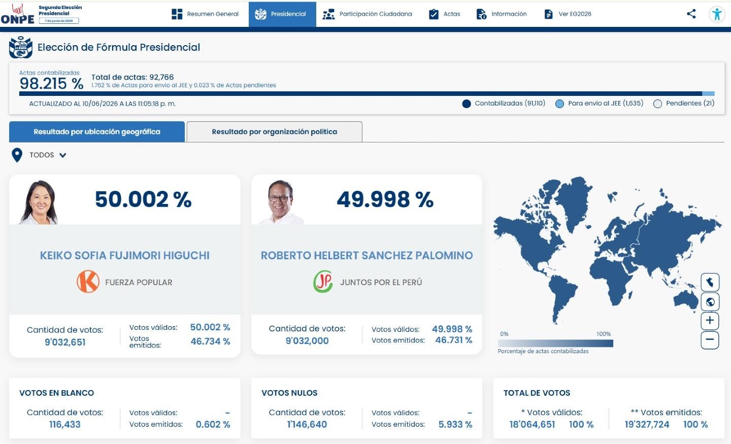Click JUNTOS POR EL PERÚ party name

[x=381, y=283]
